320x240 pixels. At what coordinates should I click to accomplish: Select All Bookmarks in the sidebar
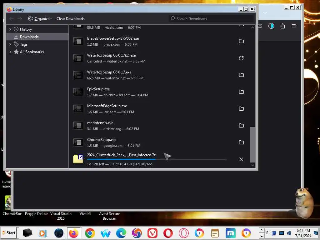pos(32,52)
